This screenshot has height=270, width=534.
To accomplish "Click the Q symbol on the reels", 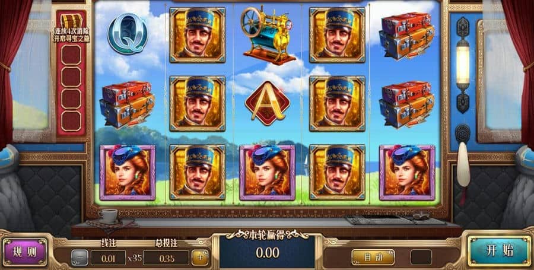I will click(128, 33).
